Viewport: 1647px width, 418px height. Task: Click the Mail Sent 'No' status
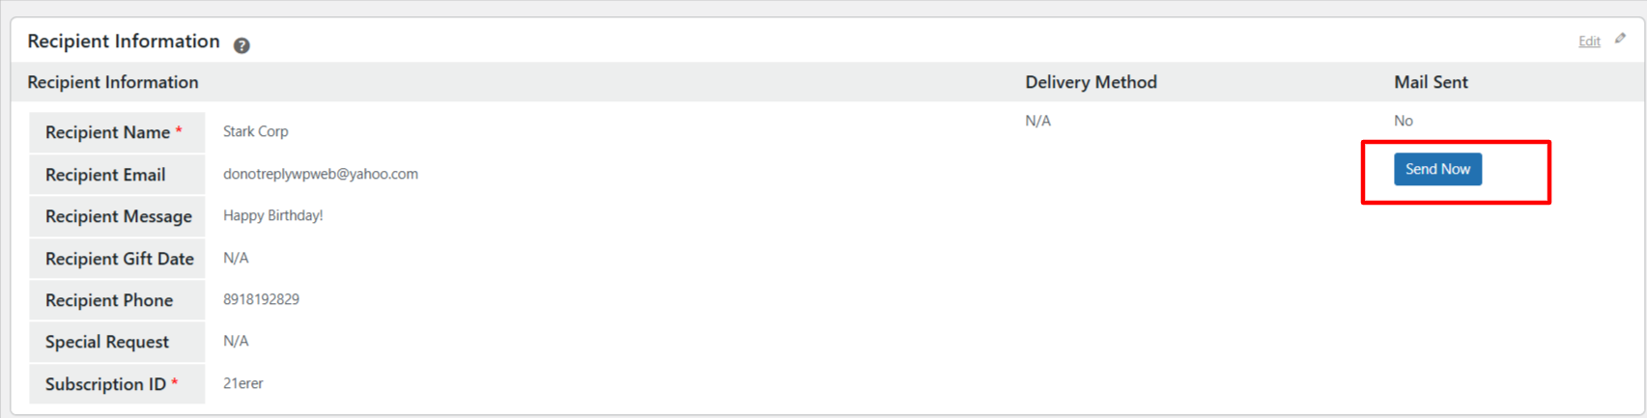point(1404,121)
